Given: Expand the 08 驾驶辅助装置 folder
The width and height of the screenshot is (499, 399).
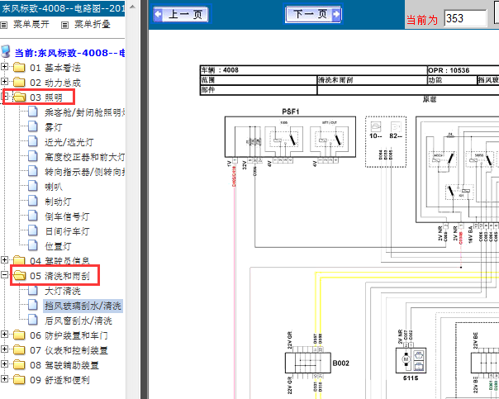Looking at the screenshot, I should pyautogui.click(x=4, y=363).
